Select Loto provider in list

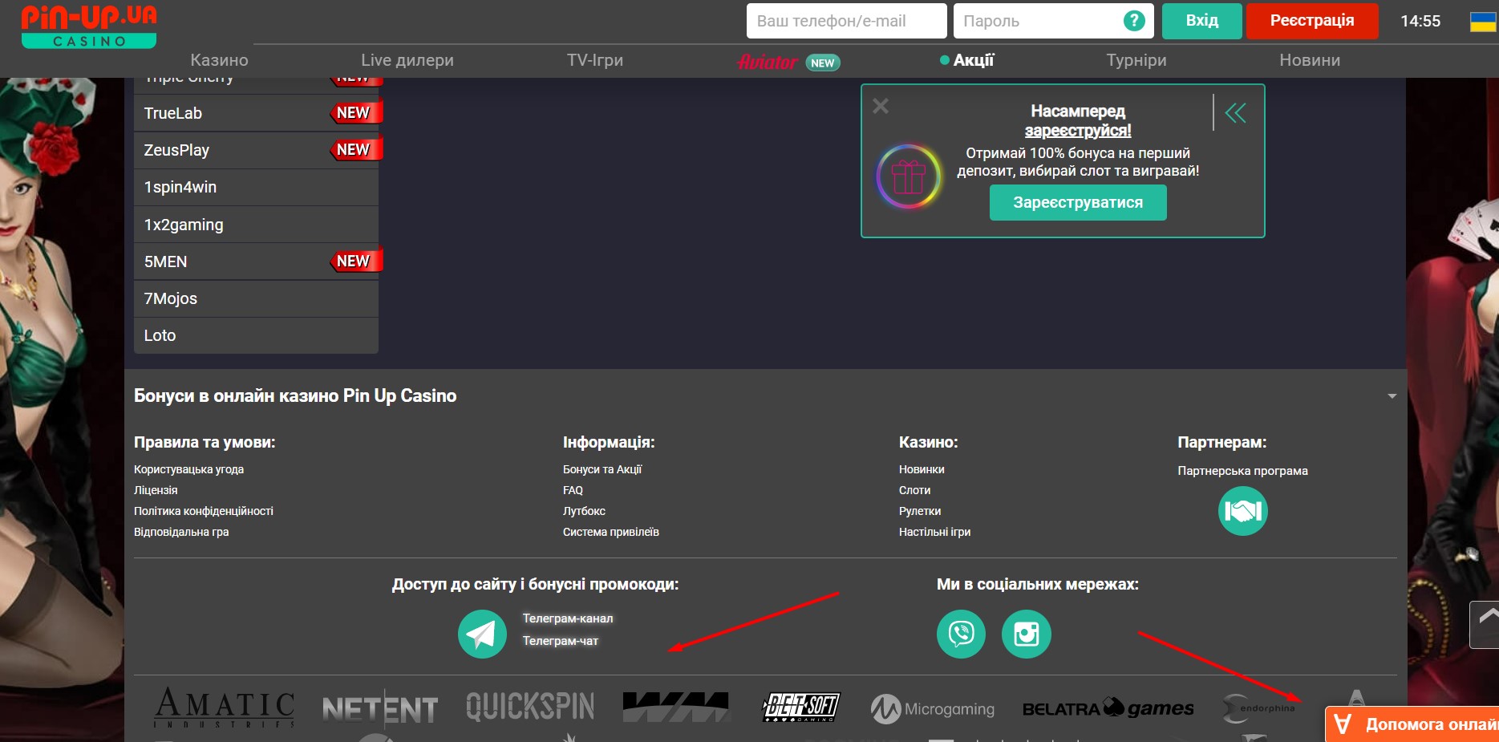point(256,335)
